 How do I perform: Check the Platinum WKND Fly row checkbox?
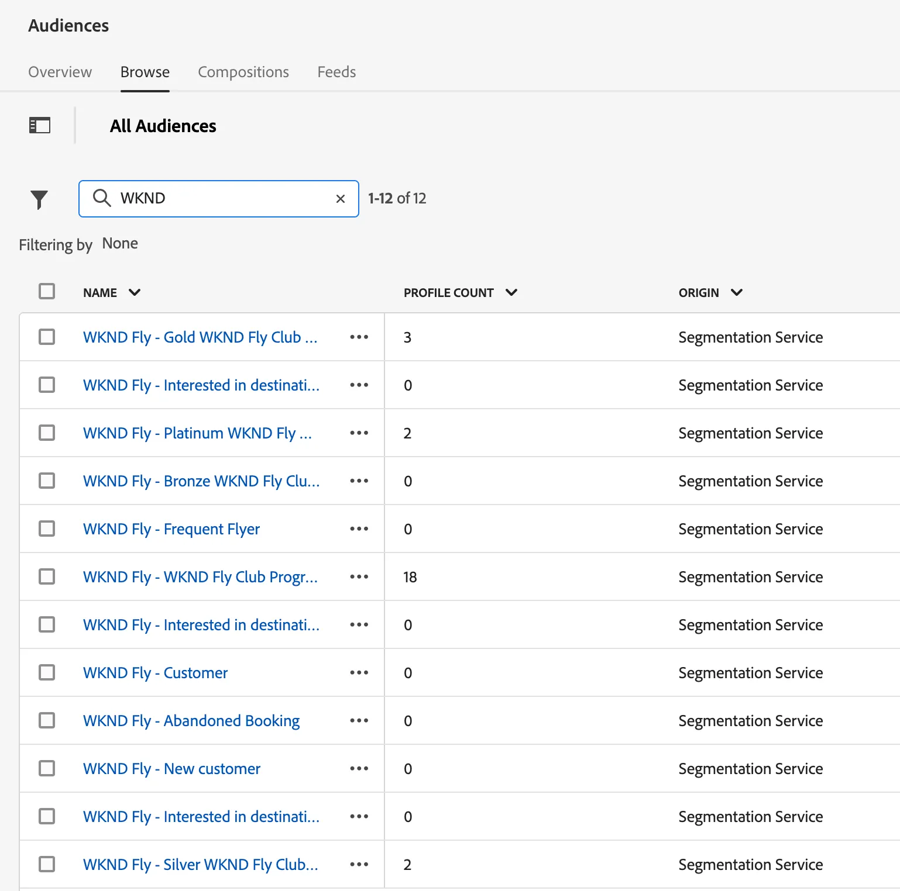pos(47,433)
